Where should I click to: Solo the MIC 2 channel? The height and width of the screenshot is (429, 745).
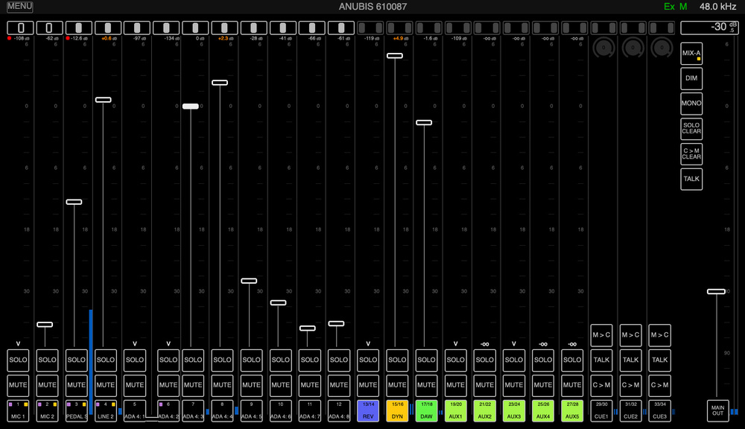(47, 360)
